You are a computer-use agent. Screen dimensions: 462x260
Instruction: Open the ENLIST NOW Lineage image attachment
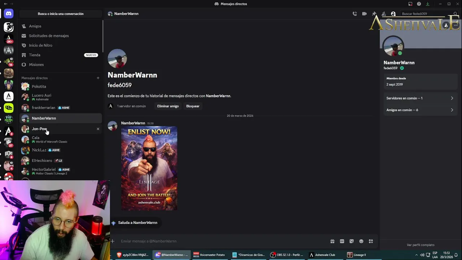point(149,168)
